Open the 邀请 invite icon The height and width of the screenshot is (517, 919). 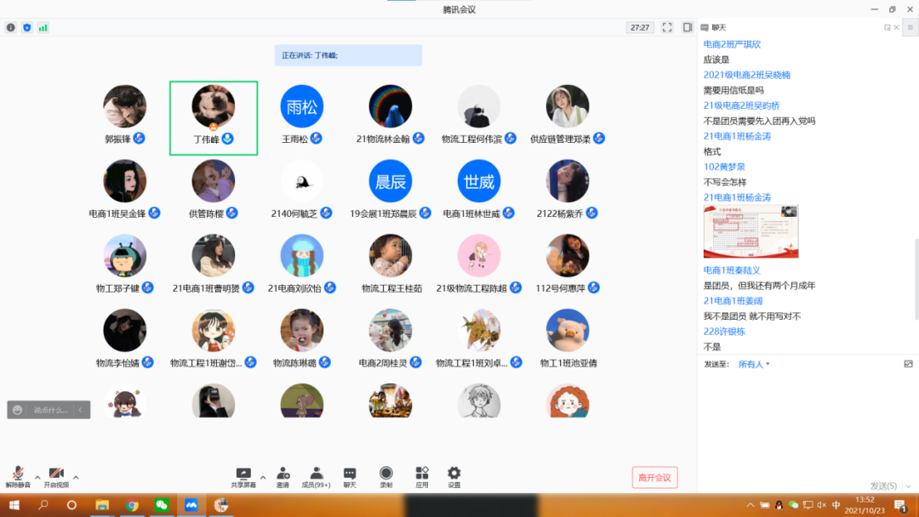[283, 474]
